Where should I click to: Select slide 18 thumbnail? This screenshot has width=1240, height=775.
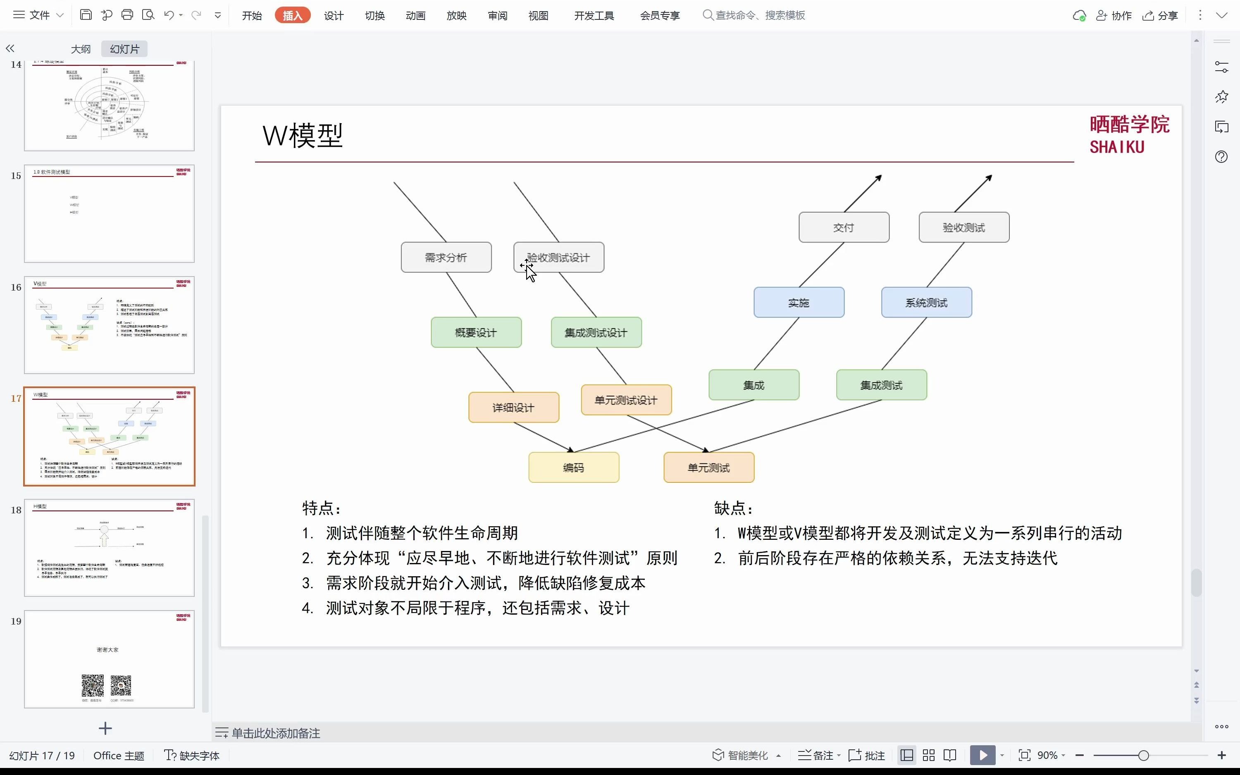pyautogui.click(x=109, y=547)
